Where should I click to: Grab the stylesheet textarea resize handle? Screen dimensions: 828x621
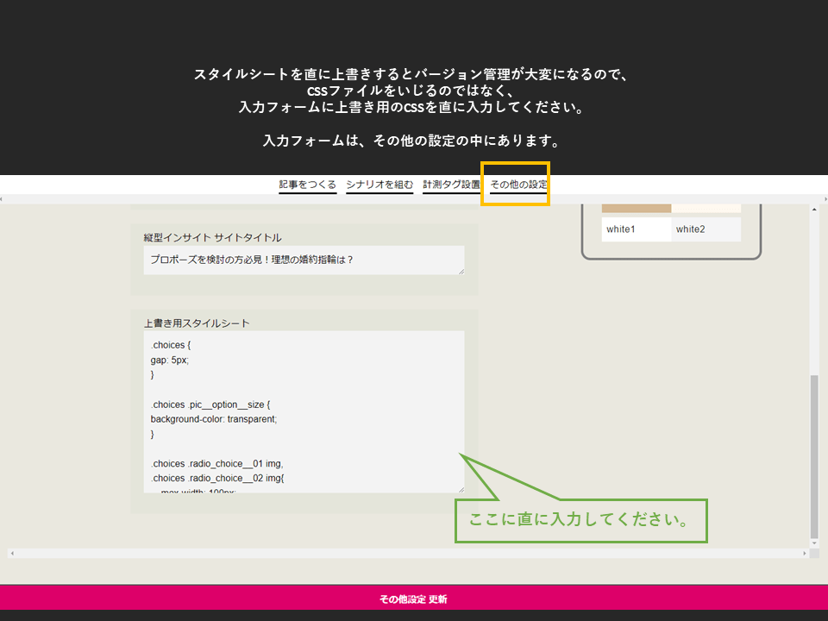461,489
